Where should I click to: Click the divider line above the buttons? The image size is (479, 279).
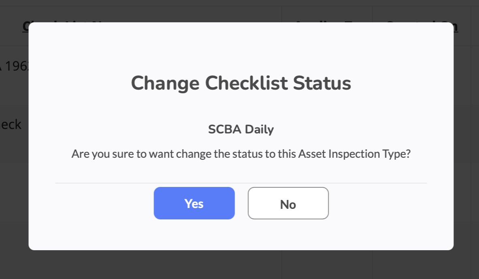tap(241, 183)
